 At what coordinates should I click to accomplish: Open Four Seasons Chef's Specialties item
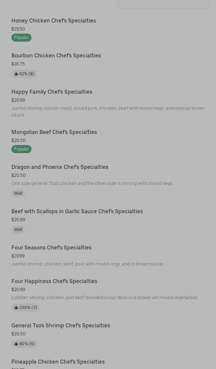pyautogui.click(x=51, y=248)
